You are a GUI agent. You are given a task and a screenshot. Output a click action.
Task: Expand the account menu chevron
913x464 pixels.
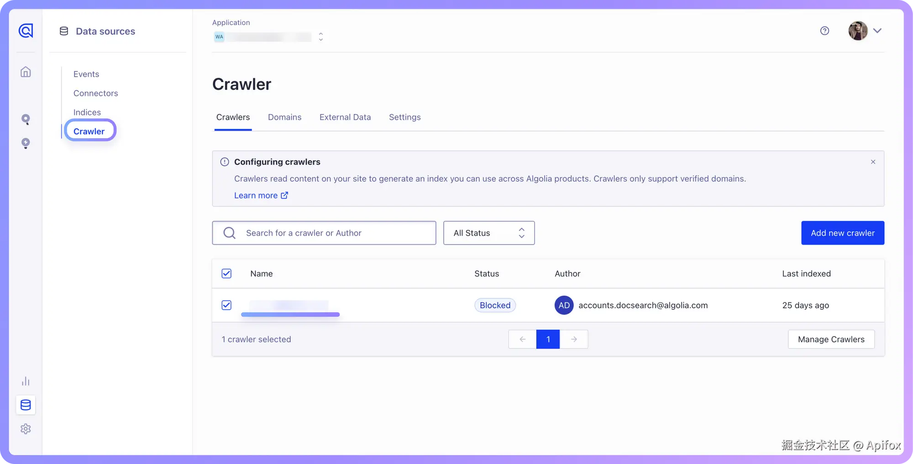877,31
